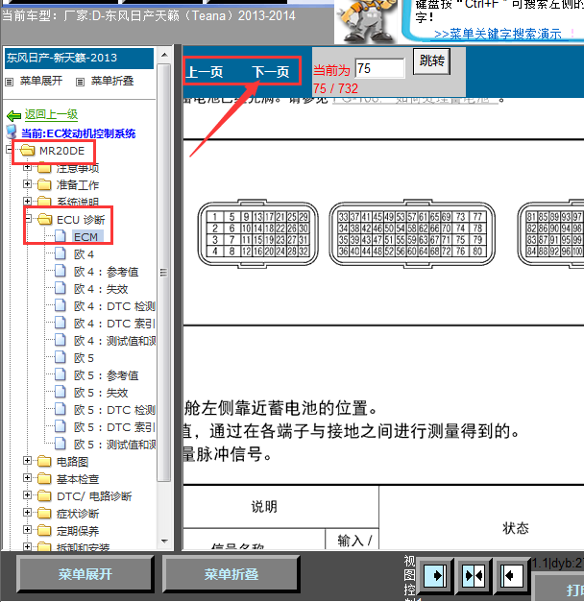Click the bottom 菜单展开 button

85,574
